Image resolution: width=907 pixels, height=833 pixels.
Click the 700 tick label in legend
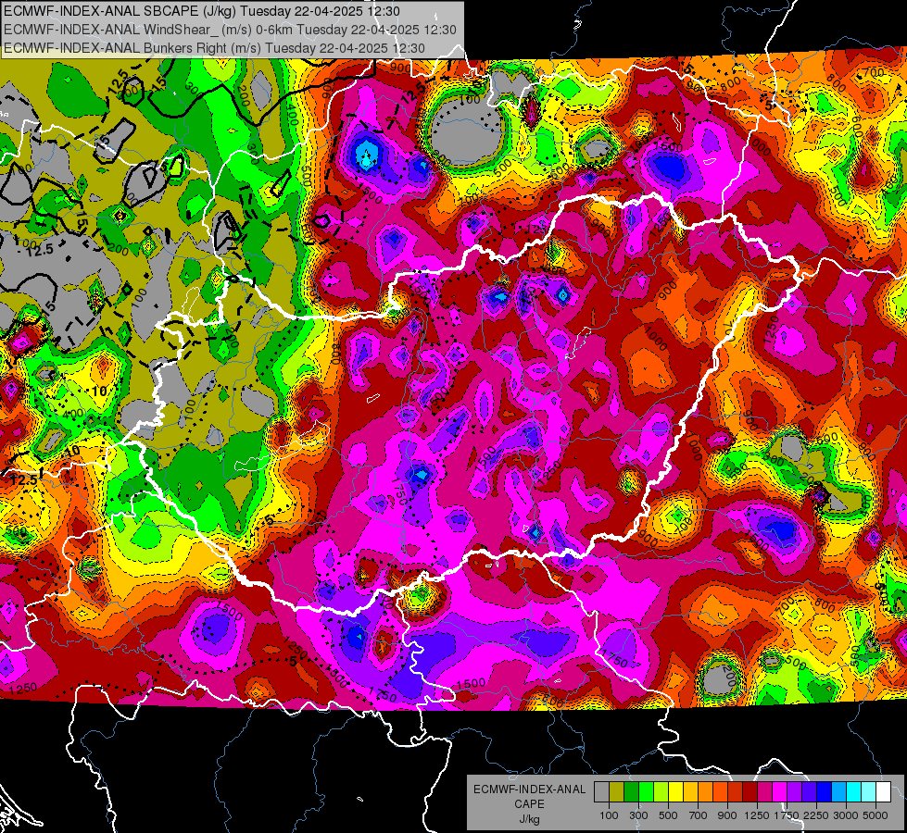click(x=698, y=815)
